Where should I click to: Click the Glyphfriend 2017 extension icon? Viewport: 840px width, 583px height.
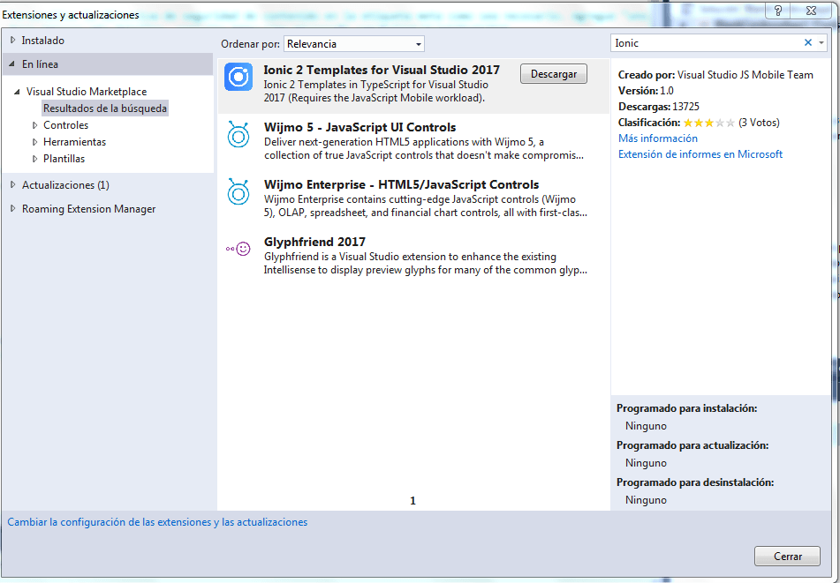238,249
